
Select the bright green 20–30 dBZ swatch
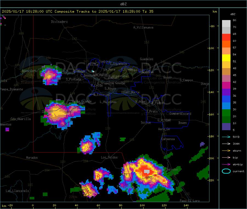226,113
